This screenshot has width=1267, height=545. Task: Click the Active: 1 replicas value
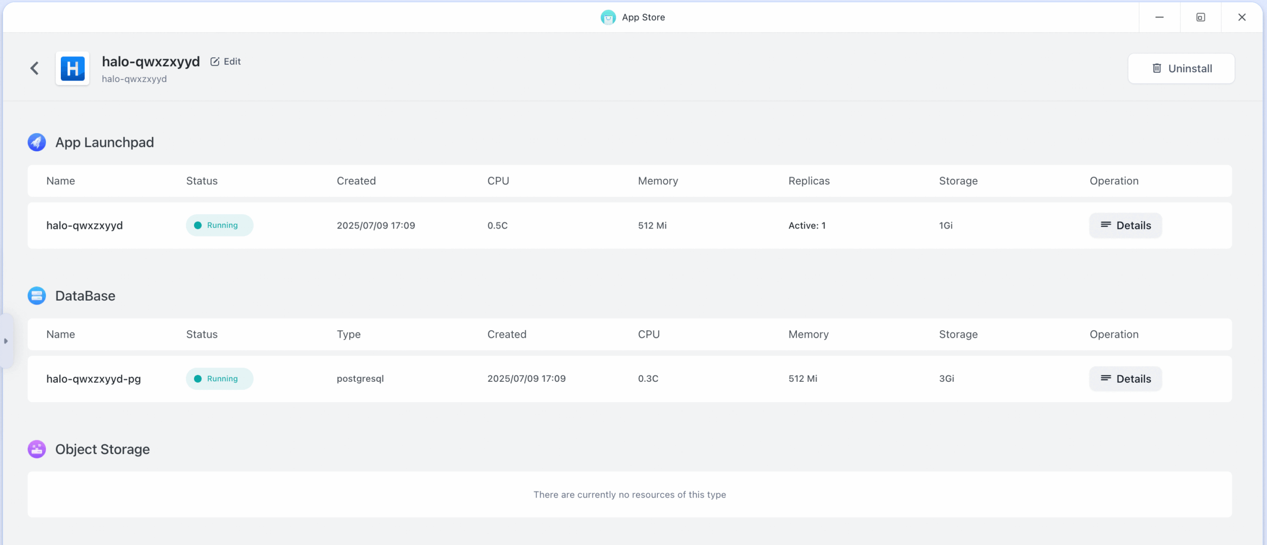[x=807, y=226]
